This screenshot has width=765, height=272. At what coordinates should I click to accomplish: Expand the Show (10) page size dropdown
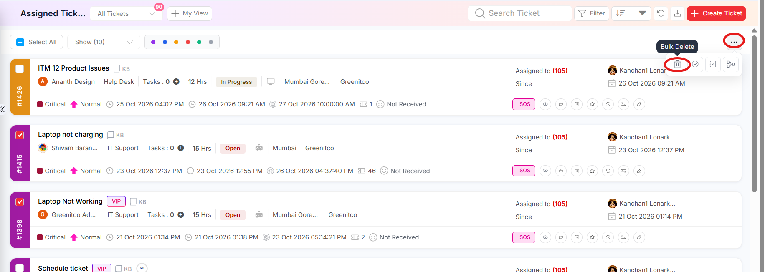(x=104, y=42)
